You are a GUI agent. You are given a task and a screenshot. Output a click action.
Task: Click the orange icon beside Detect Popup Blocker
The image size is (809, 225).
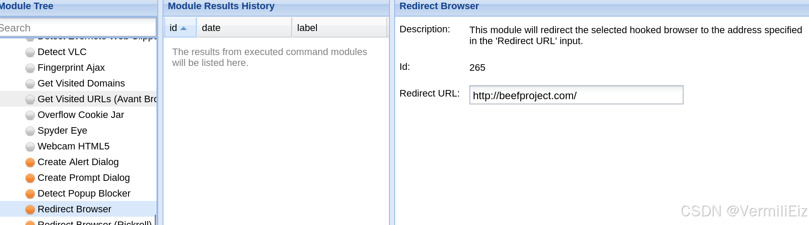coord(30,194)
